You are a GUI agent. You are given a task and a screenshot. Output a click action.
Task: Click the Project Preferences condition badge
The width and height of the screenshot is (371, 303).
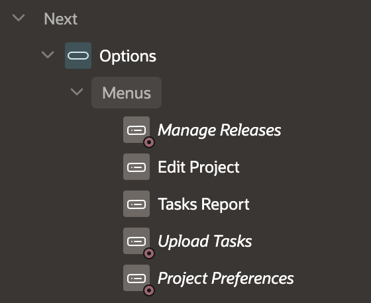(149, 290)
